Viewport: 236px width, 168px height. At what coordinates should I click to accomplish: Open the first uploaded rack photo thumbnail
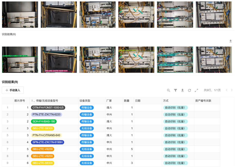[x=20, y=15]
